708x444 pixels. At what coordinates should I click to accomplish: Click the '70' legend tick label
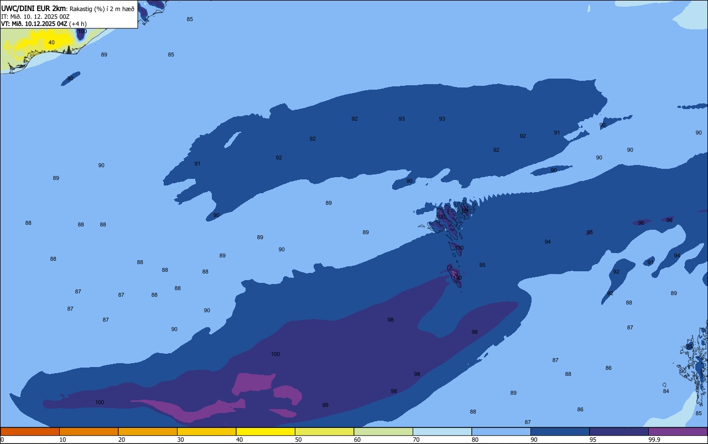[416, 440]
